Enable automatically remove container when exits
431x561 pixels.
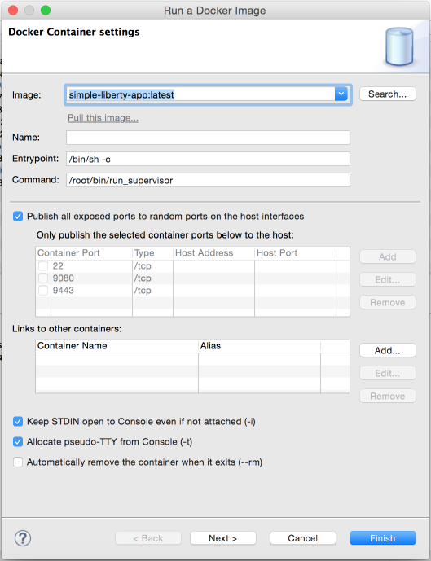(18, 462)
